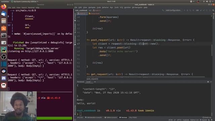Click the editor vertical scrollbar
Screen dimensions: 215x121
212,50
